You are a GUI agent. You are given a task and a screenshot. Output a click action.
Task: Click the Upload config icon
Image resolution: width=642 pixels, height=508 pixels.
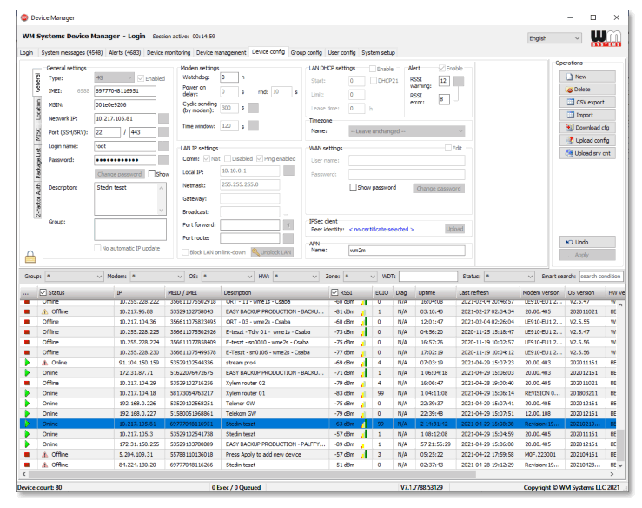tap(570, 140)
